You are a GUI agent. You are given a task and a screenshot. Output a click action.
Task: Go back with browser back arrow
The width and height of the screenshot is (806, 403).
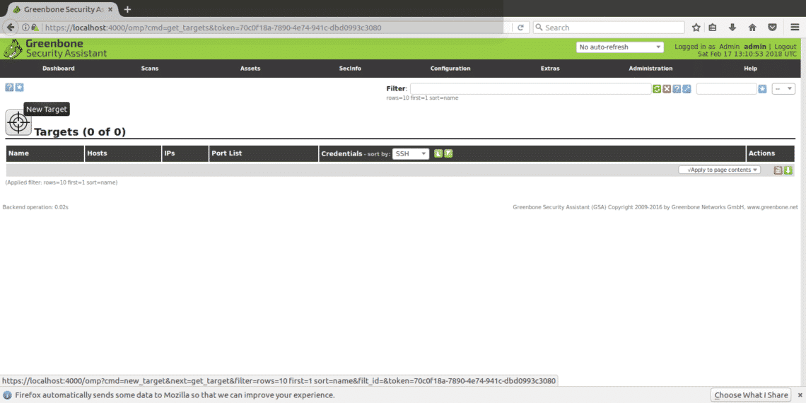[x=10, y=28]
